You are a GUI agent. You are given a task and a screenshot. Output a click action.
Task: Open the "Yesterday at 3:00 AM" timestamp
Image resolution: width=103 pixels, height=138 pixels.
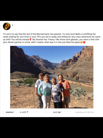84,112
